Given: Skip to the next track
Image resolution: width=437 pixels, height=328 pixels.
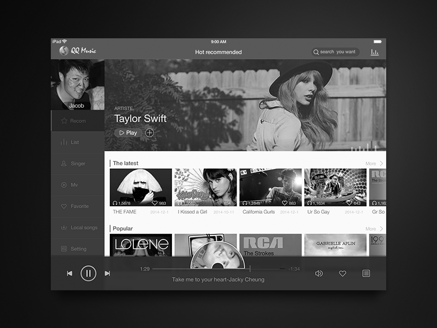Looking at the screenshot, I should click(x=107, y=273).
